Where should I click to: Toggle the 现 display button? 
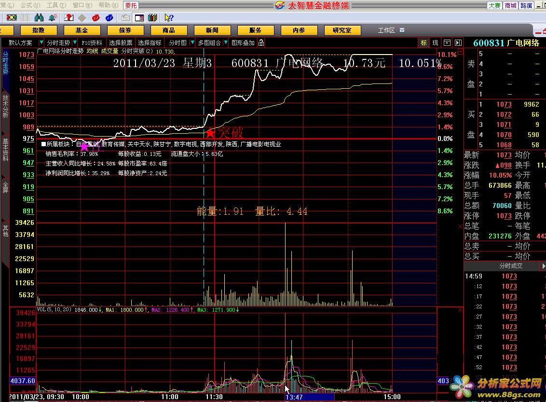click(435, 42)
